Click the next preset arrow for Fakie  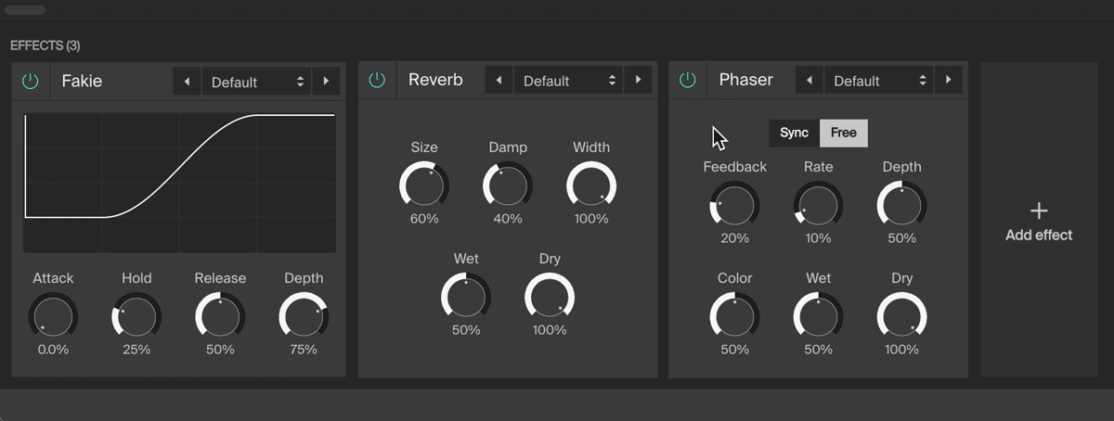pyautogui.click(x=326, y=82)
